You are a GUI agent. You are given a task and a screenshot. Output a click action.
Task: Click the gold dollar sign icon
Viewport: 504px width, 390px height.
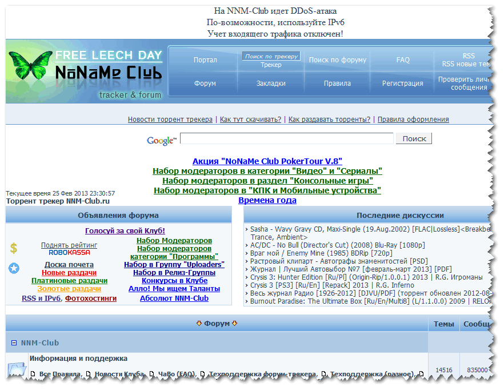pos(14,248)
